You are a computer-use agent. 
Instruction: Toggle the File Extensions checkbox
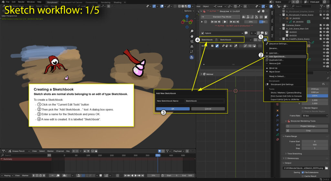302,172
